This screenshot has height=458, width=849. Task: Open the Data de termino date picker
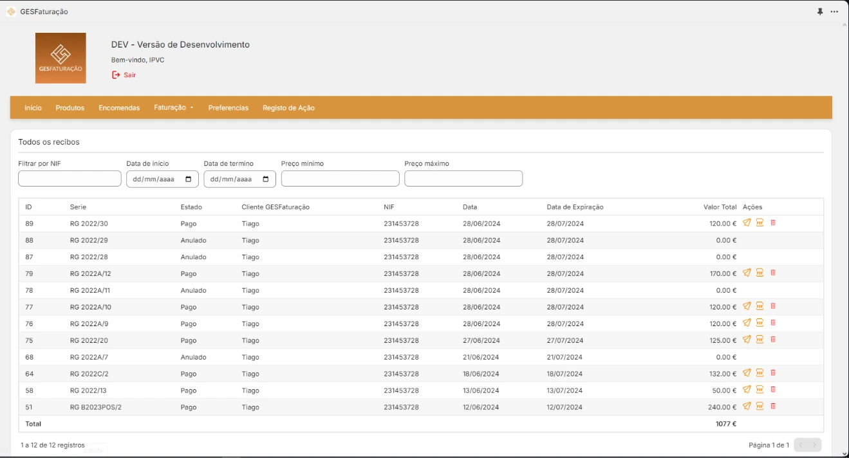tap(265, 179)
